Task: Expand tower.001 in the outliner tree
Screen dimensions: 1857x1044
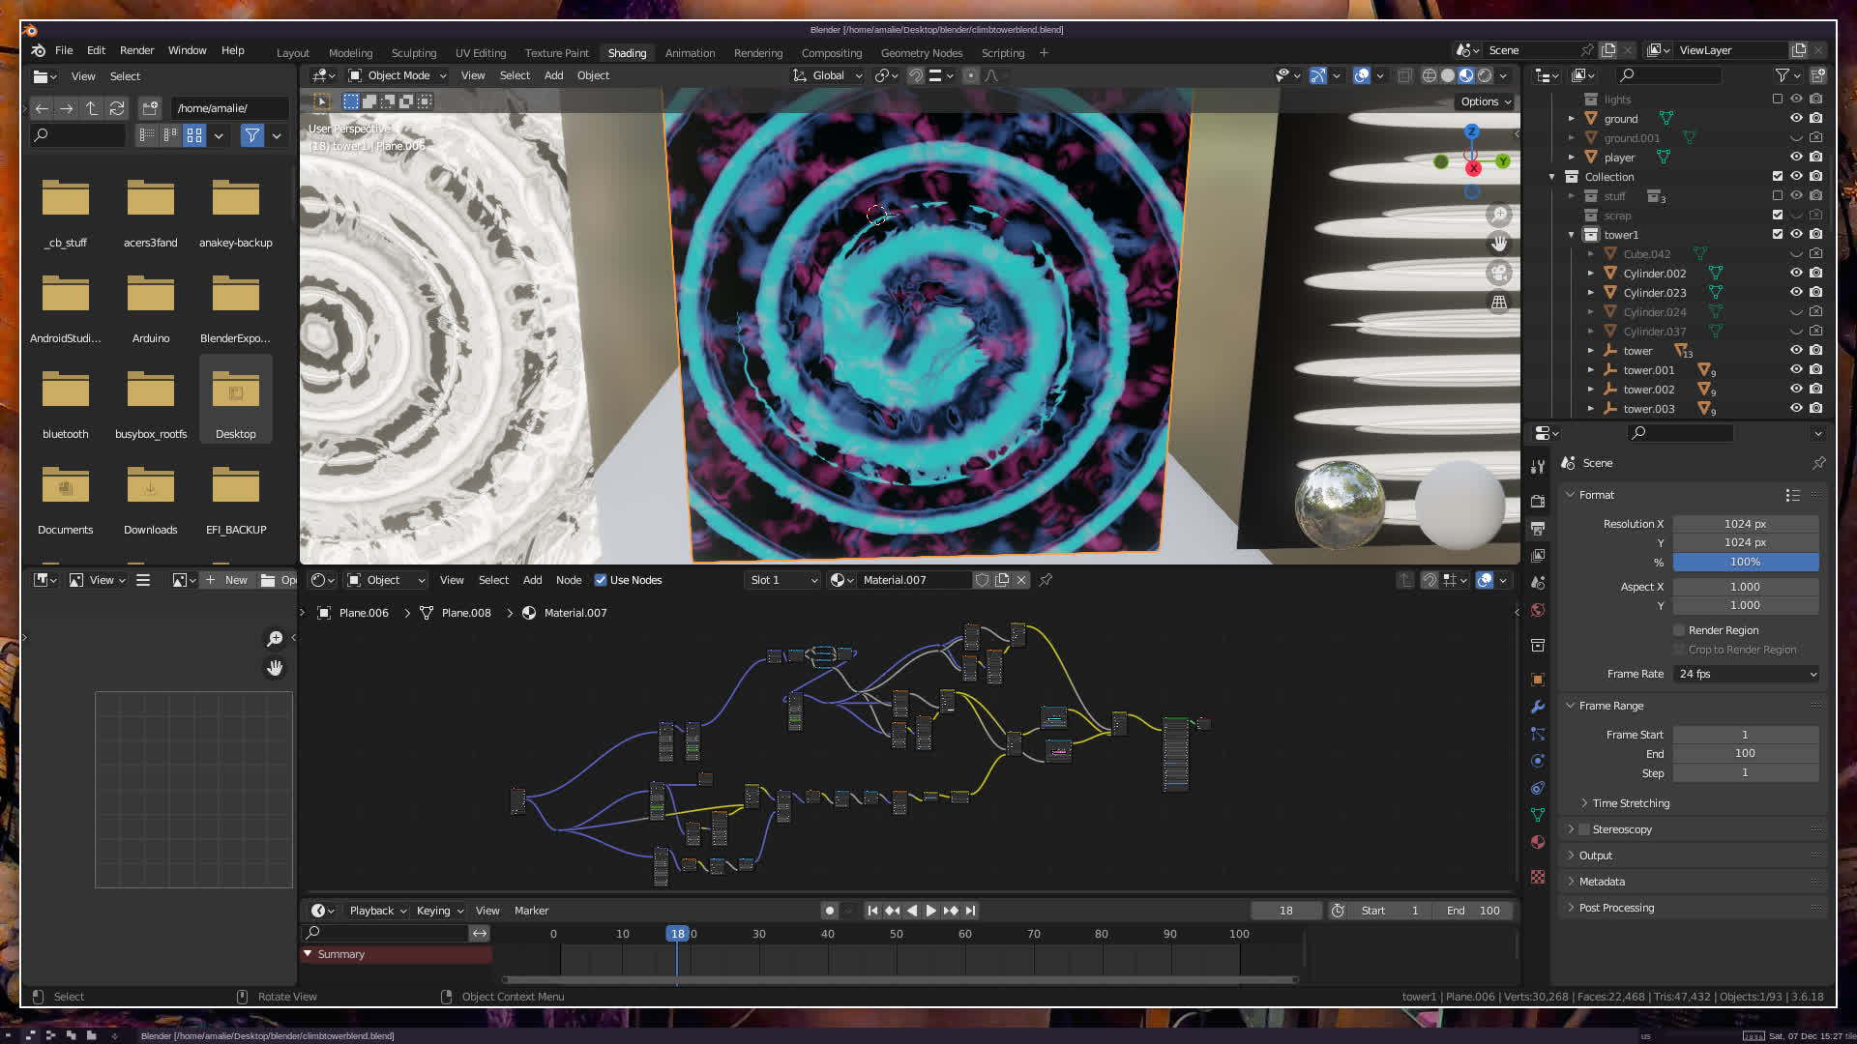Action: tap(1590, 370)
